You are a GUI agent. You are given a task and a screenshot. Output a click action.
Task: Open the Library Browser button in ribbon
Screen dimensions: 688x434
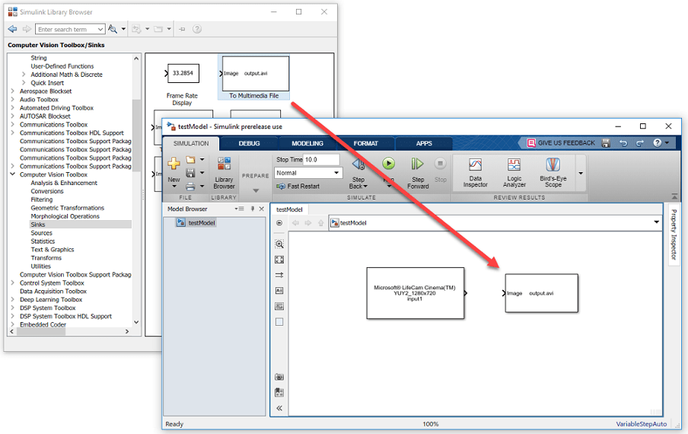pyautogui.click(x=224, y=173)
